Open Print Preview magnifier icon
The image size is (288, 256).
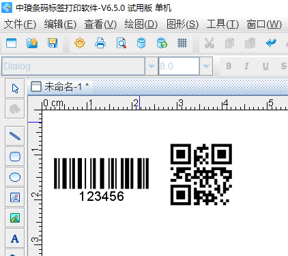[121, 43]
